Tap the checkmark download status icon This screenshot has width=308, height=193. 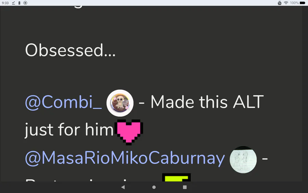(13, 3)
